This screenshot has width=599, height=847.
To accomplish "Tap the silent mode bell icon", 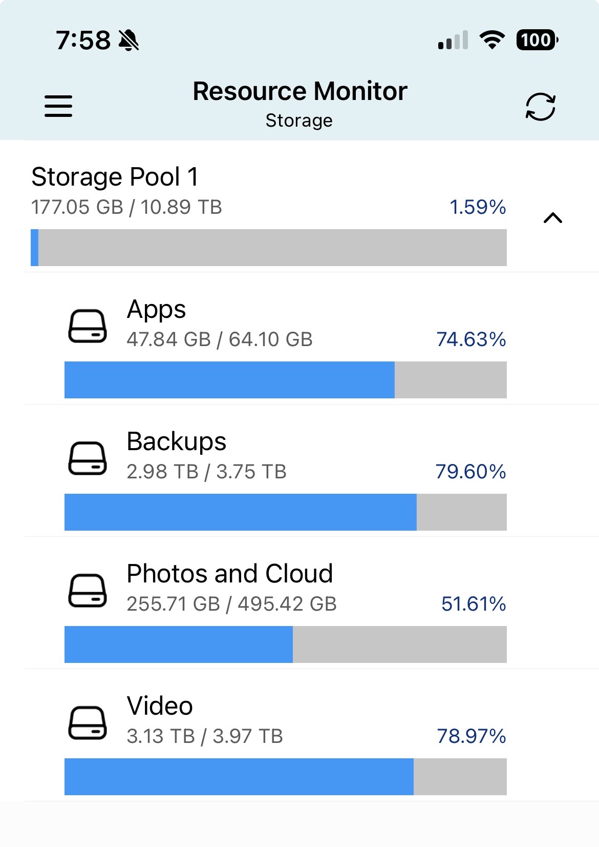I will coord(129,40).
